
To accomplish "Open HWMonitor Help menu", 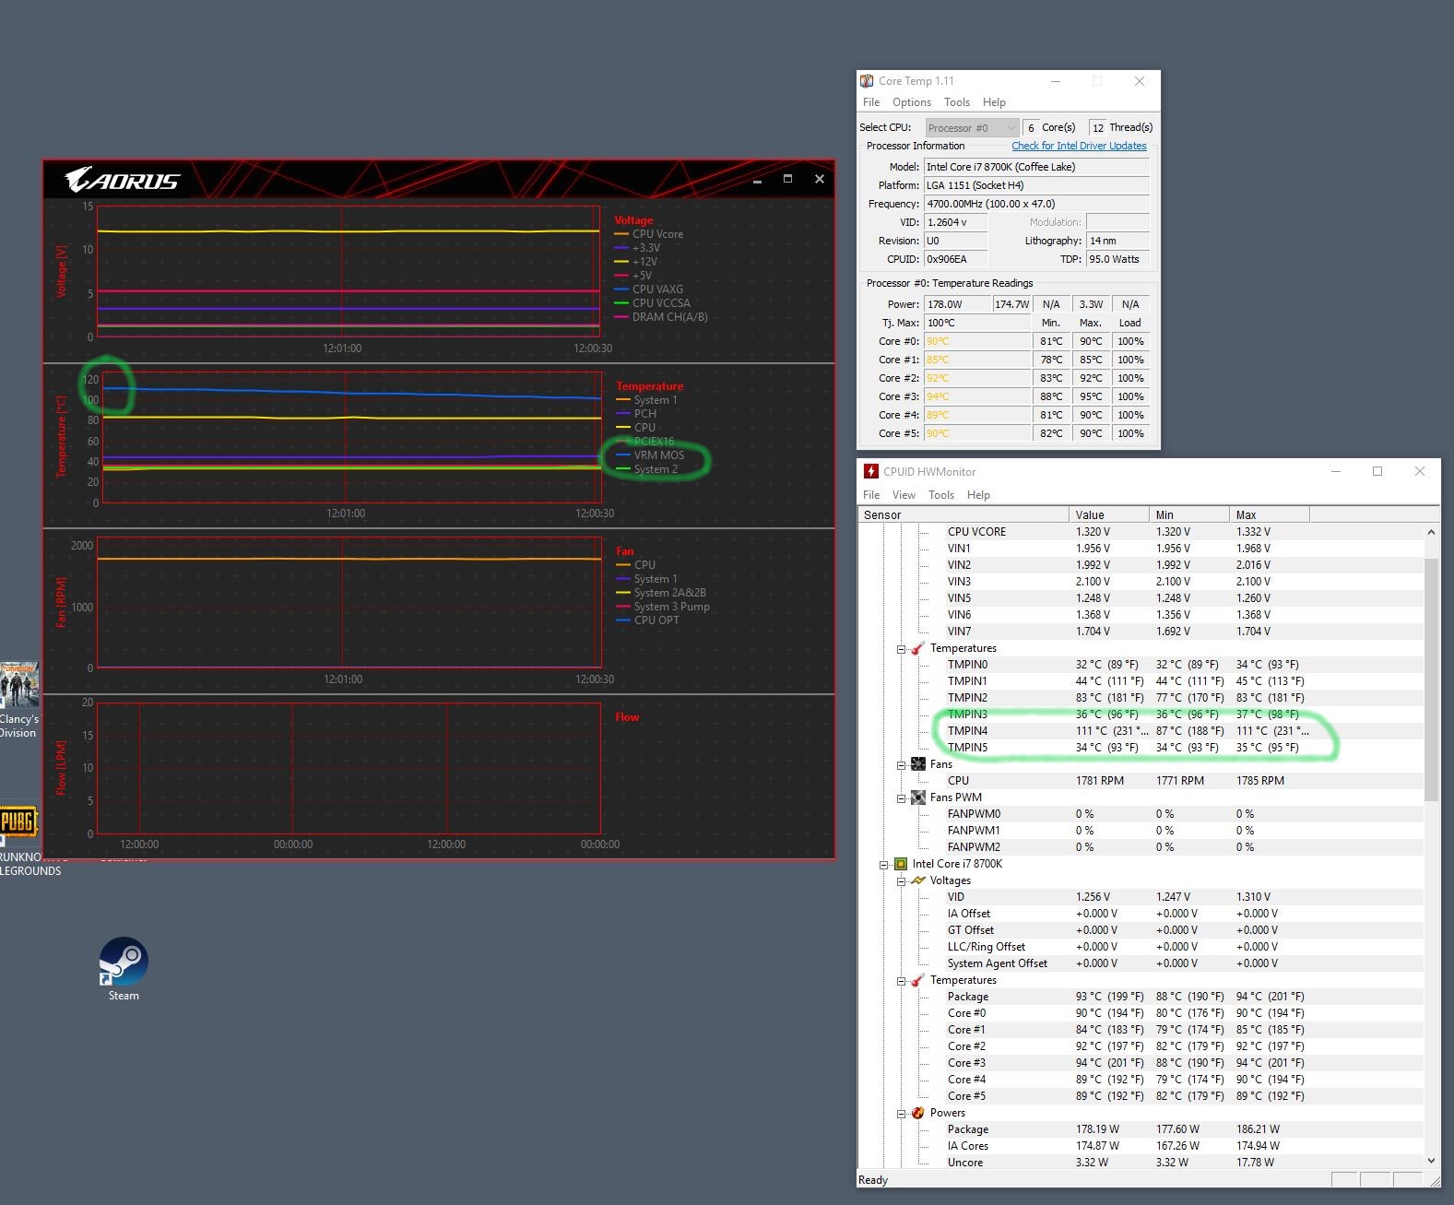I will click(x=978, y=495).
